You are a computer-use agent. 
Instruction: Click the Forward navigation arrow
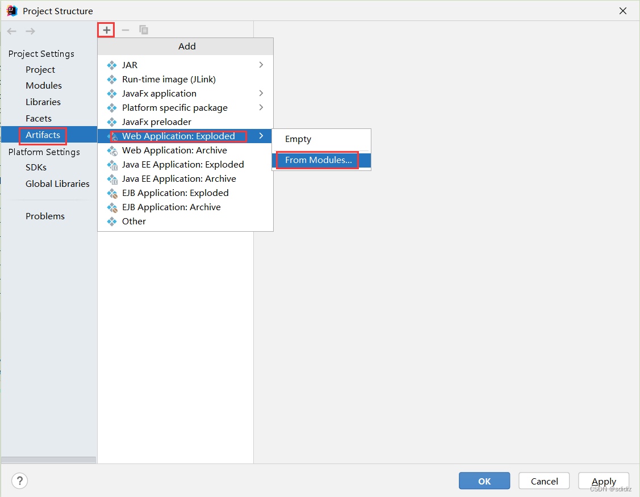pos(30,31)
